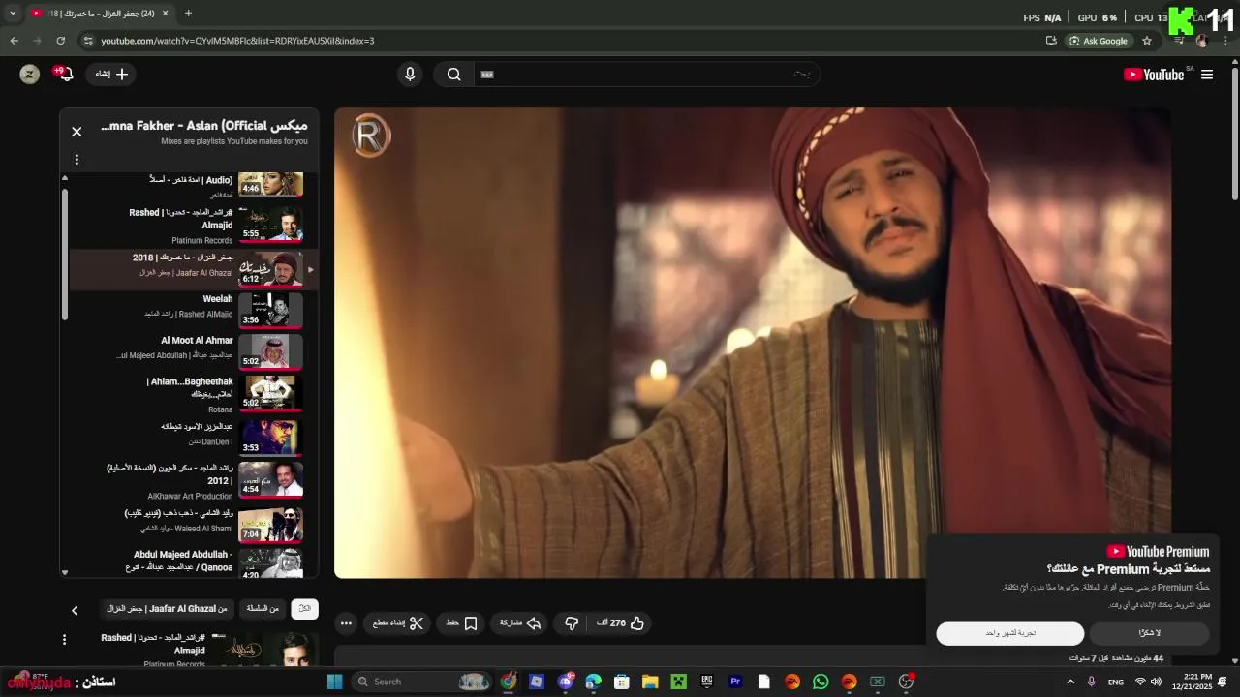This screenshot has width=1240, height=697.
Task: Decline Premium offer with 'لا شكرًا'
Action: 1149,633
